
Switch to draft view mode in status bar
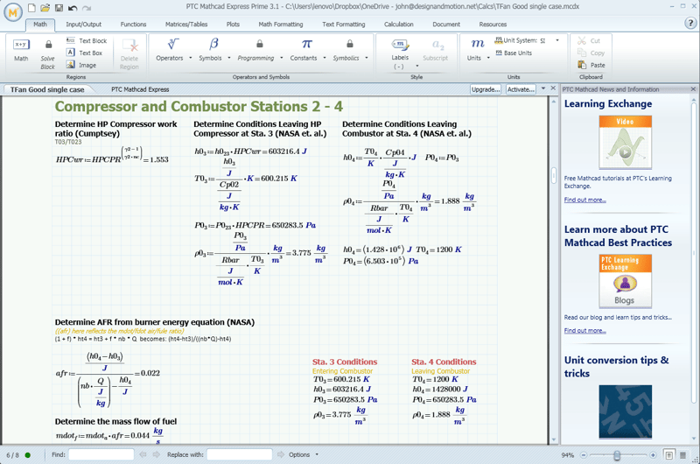coord(683,455)
